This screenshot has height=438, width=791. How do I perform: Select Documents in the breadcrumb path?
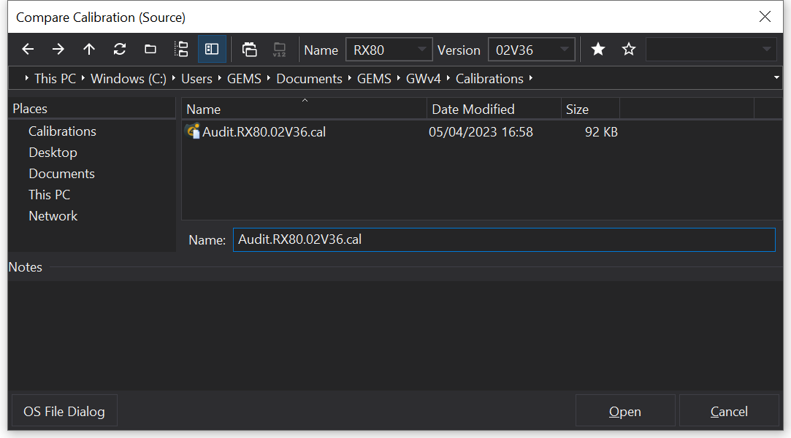(309, 78)
